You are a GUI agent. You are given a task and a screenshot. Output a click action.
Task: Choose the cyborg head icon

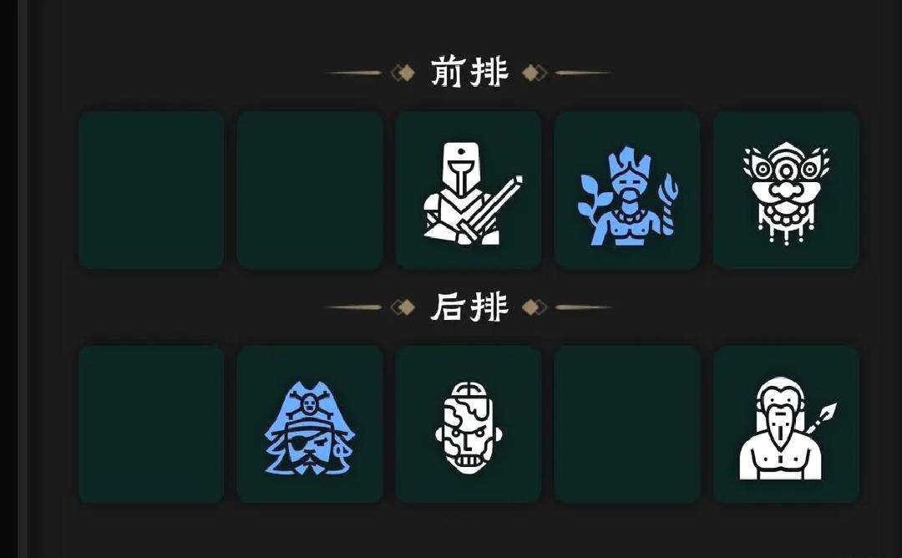(469, 424)
